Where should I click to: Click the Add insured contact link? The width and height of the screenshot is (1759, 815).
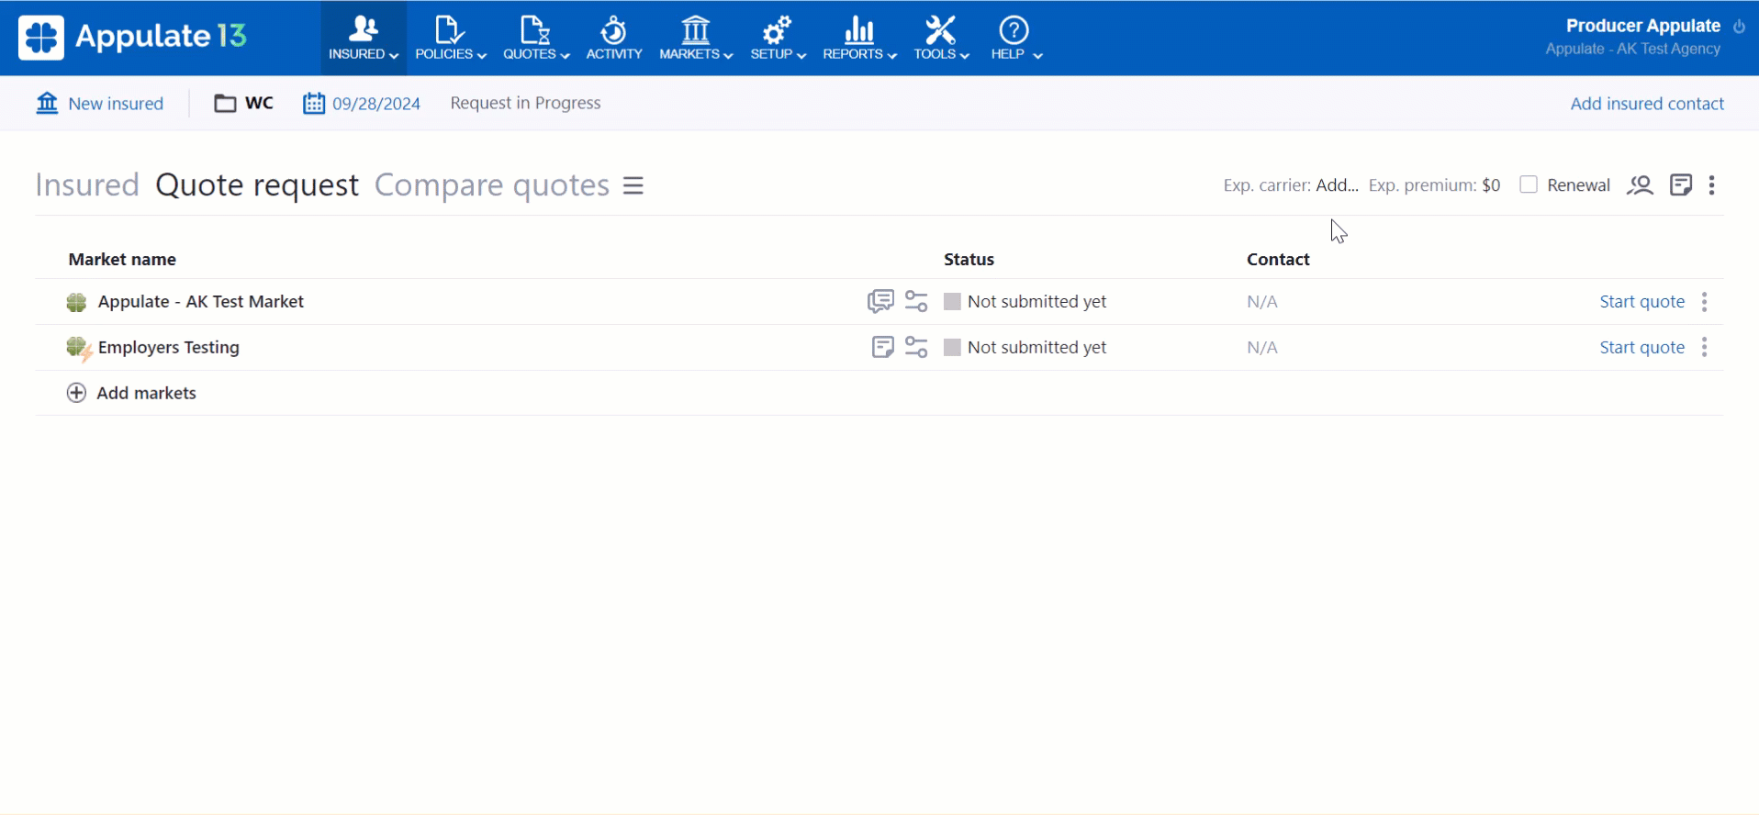tap(1646, 103)
